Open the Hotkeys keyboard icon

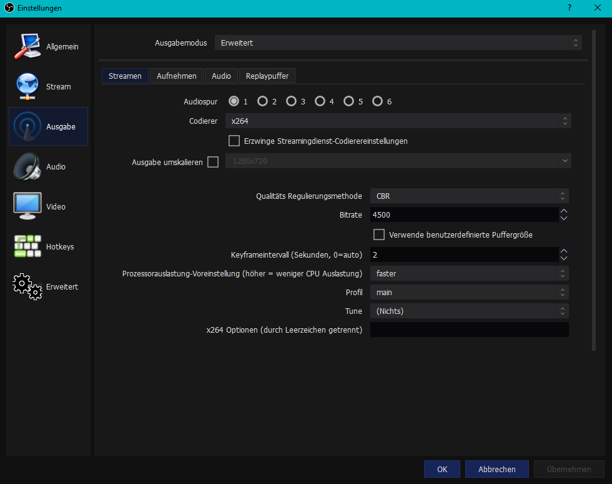(27, 246)
